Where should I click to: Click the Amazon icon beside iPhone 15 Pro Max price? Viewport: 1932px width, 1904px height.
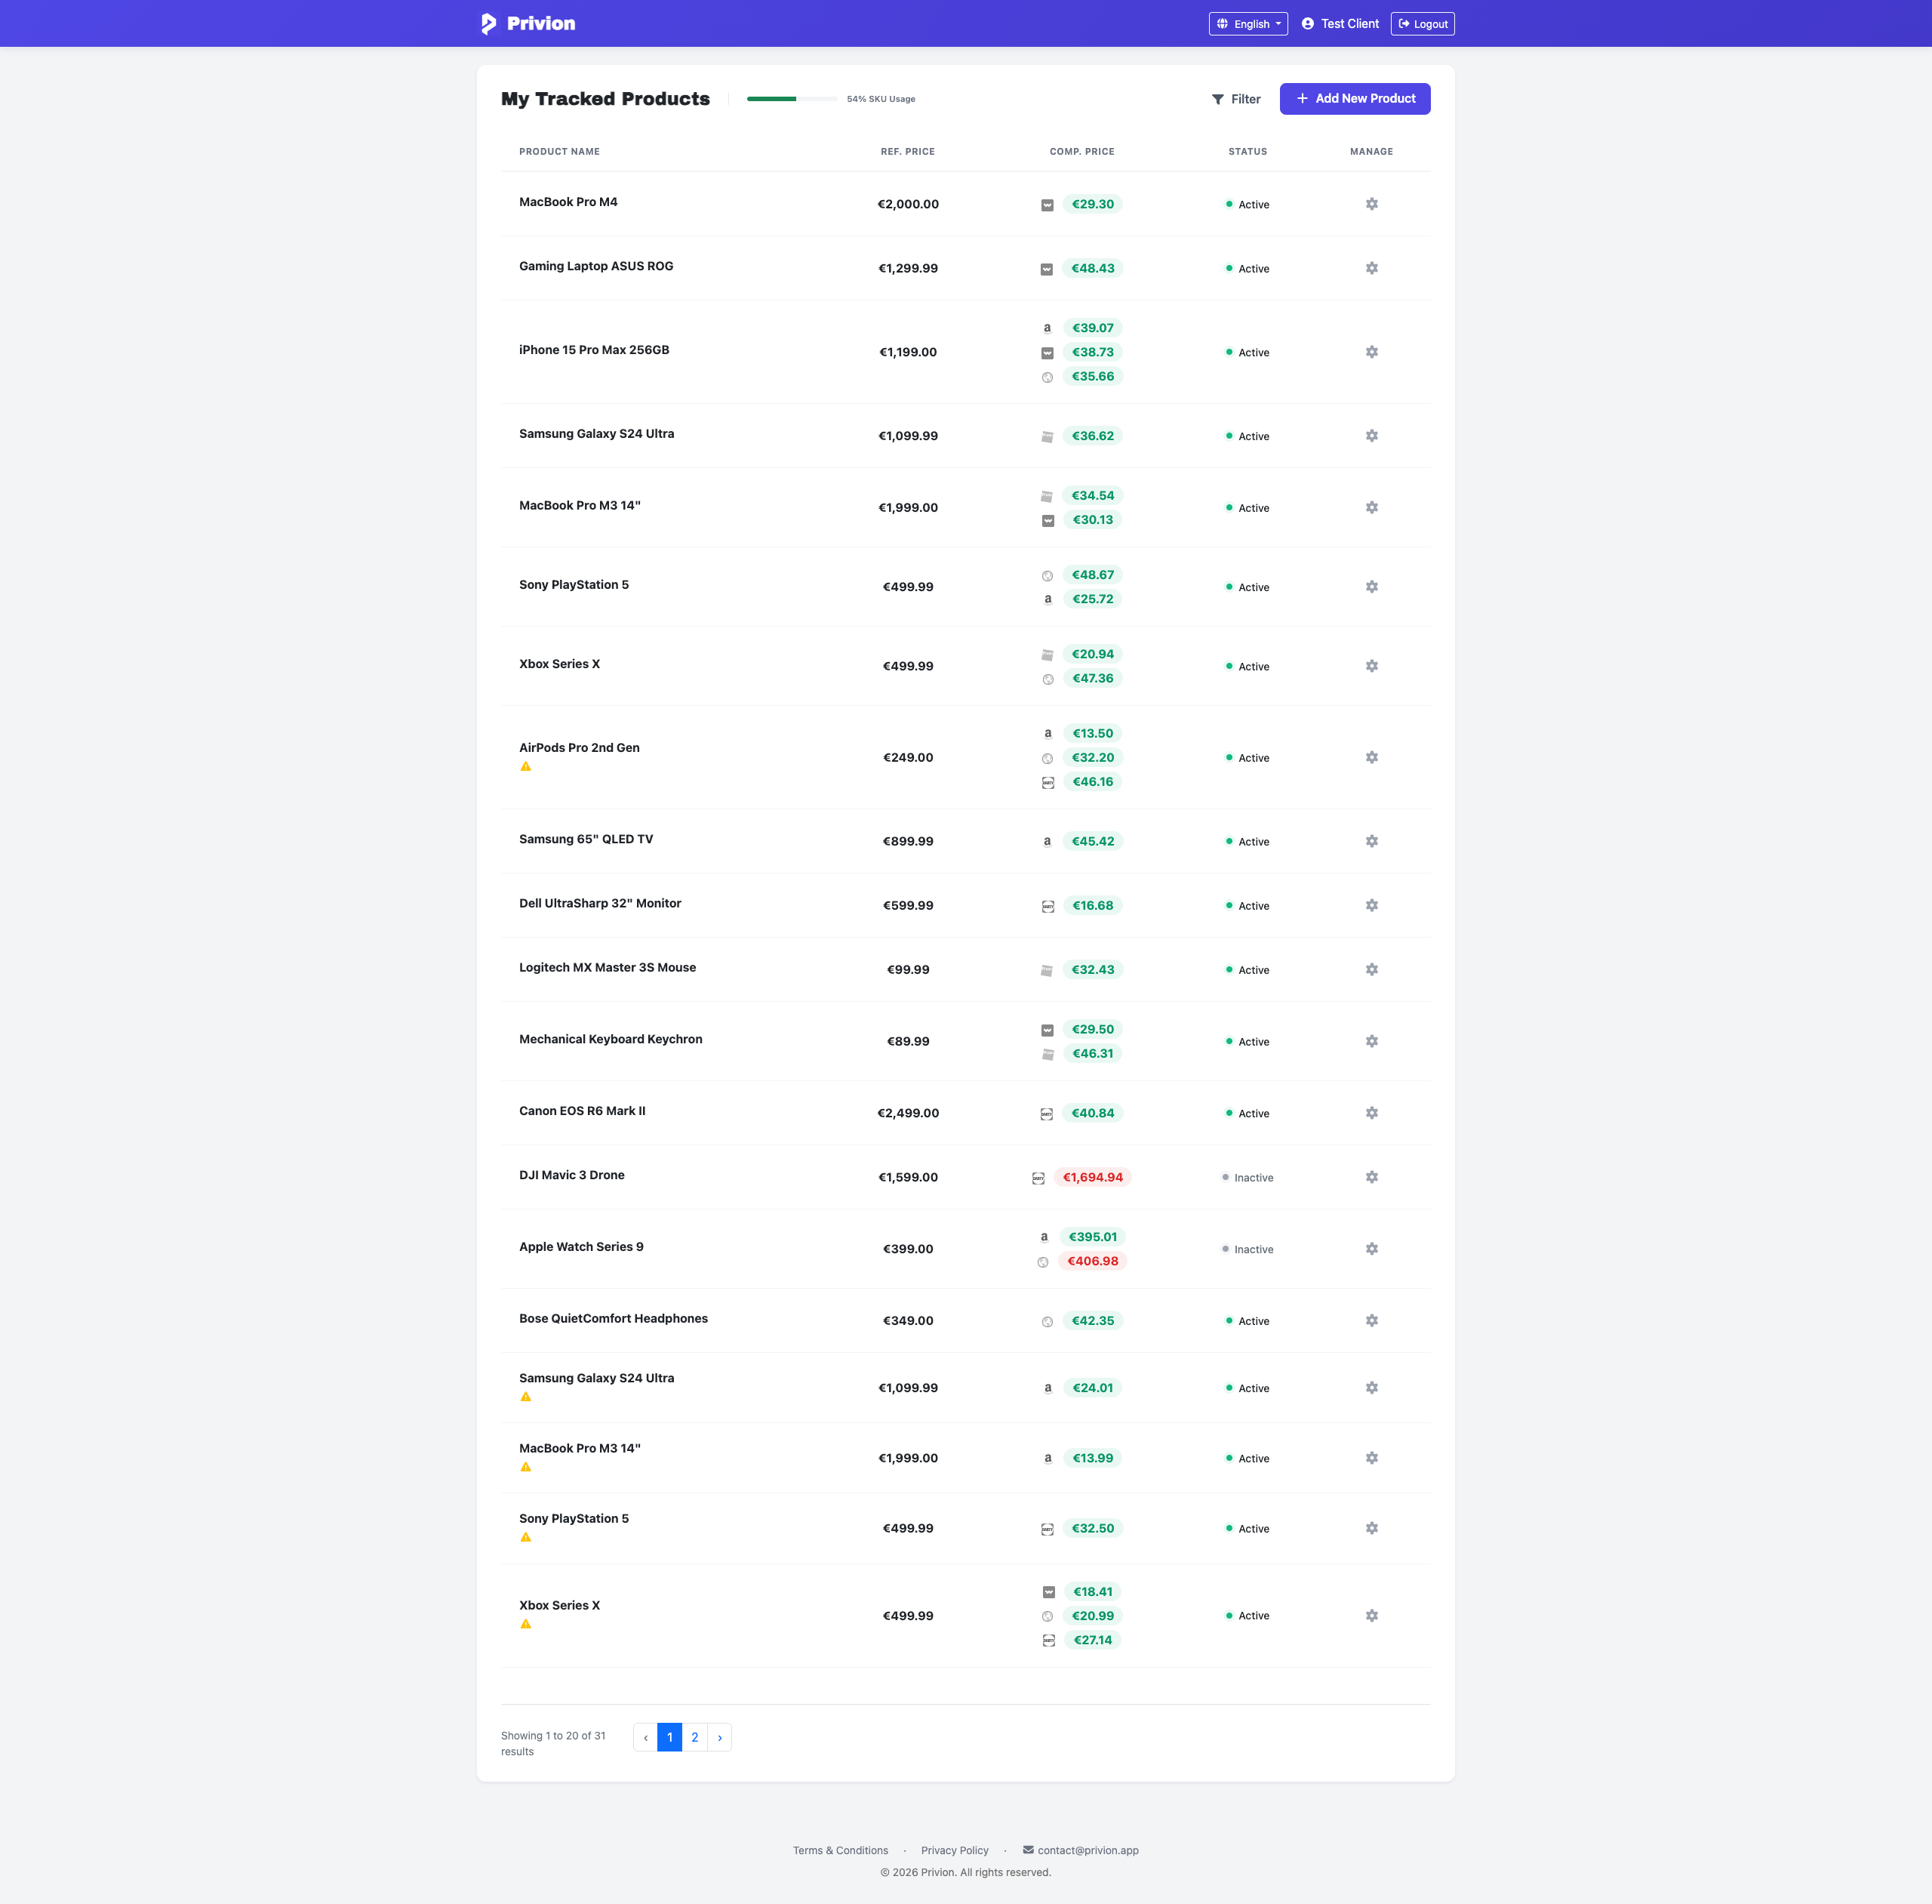click(x=1048, y=327)
